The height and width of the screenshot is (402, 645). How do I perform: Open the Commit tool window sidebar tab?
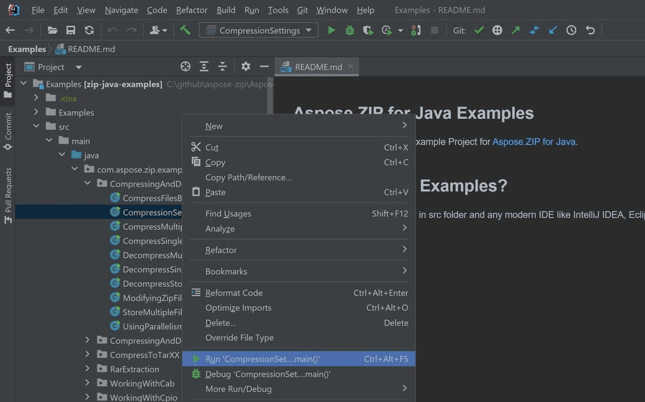click(x=8, y=132)
